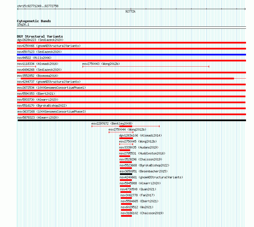
Task: Open esv2297672 (Bentley2008) variant
Action: [x=112, y=123]
